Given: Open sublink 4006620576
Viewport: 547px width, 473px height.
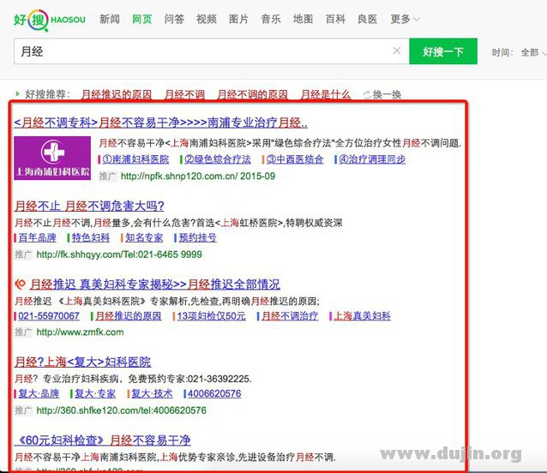Looking at the screenshot, I should pyautogui.click(x=214, y=394).
